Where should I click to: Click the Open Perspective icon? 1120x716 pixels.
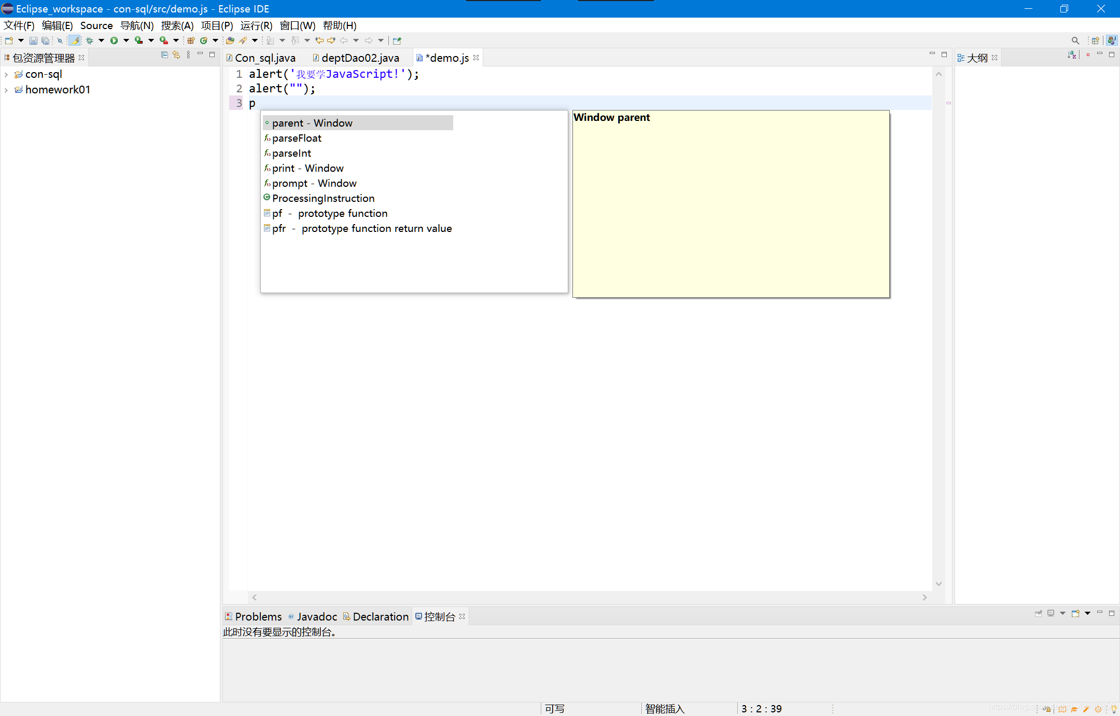tap(1095, 40)
